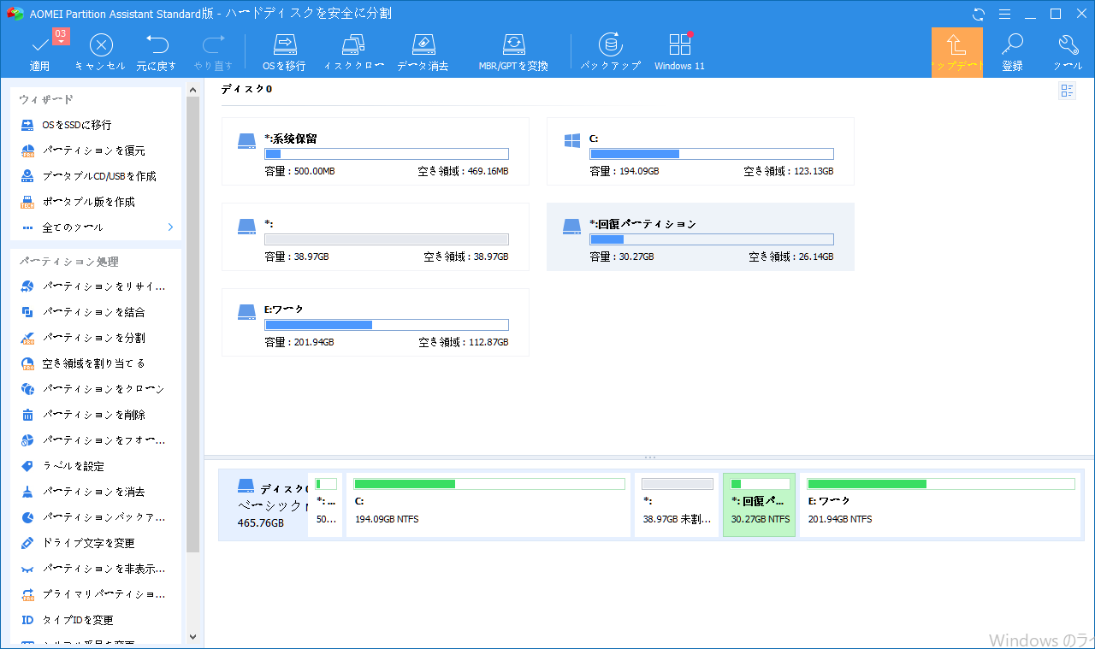Undo the last action with 元に戻す
The height and width of the screenshot is (649, 1095).
pyautogui.click(x=157, y=53)
